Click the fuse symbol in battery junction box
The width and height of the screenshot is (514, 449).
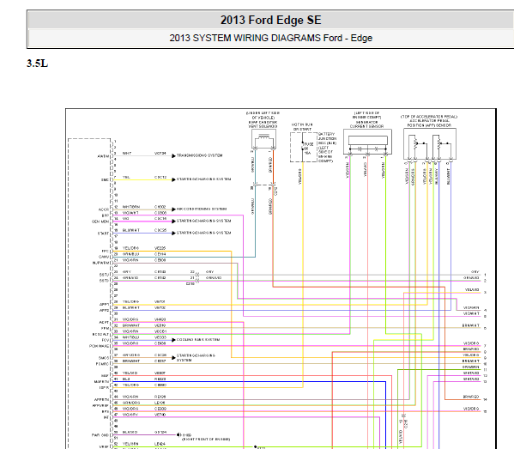click(x=303, y=148)
